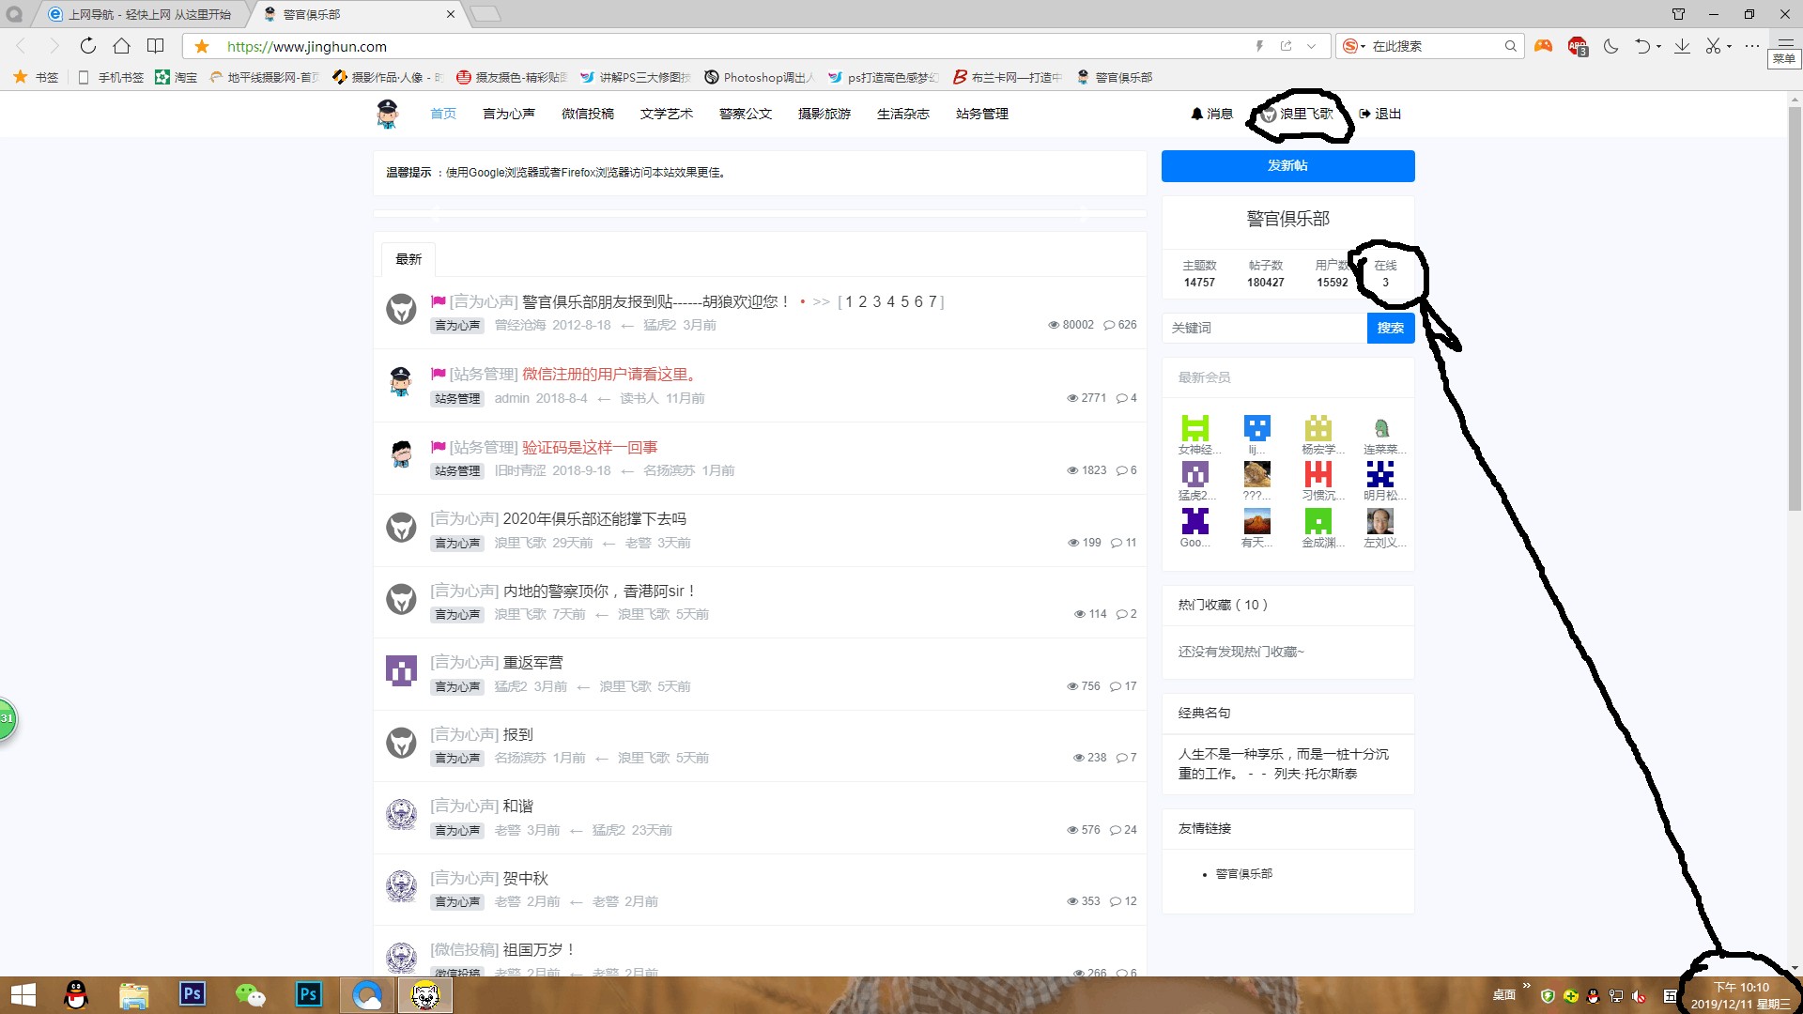Open thread 内地的警察顶你，香港阿sir
Image resolution: width=1803 pixels, height=1014 pixels.
600,591
